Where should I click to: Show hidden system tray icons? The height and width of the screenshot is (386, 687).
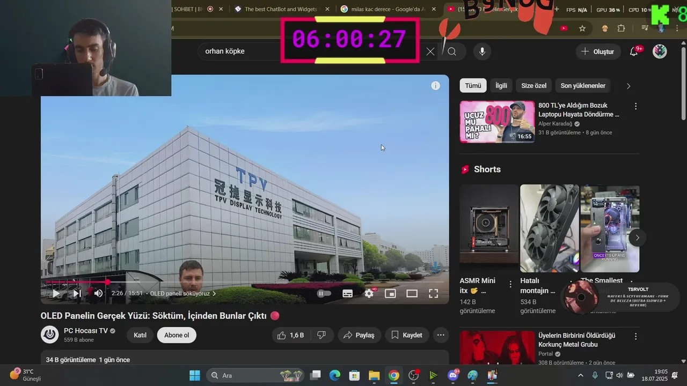click(580, 375)
